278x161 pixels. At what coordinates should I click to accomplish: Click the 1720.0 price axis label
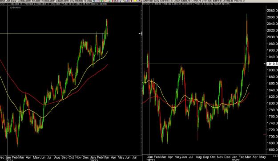[x=272, y=130]
